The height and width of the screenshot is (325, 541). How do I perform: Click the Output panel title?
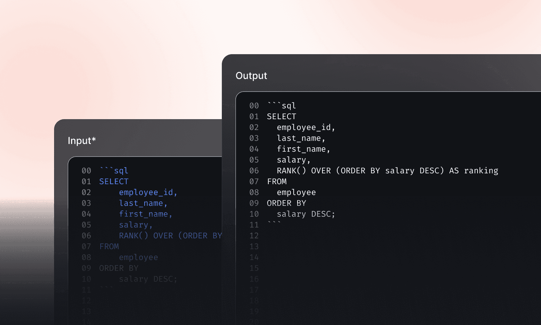pos(251,76)
